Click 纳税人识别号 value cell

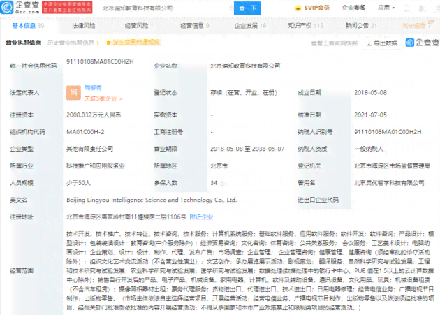(x=388, y=132)
